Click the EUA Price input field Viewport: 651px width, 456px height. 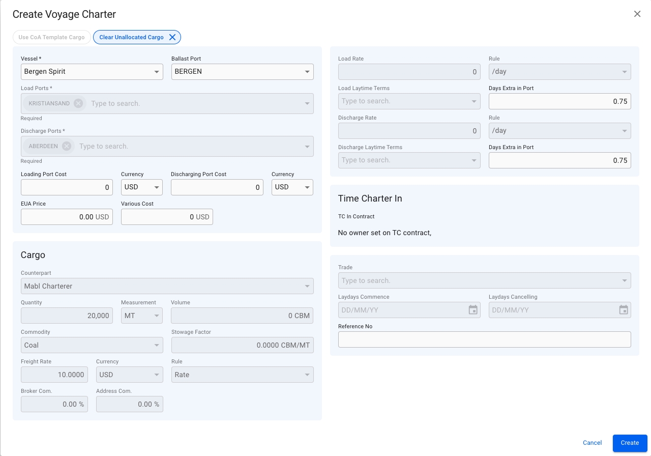click(x=58, y=217)
